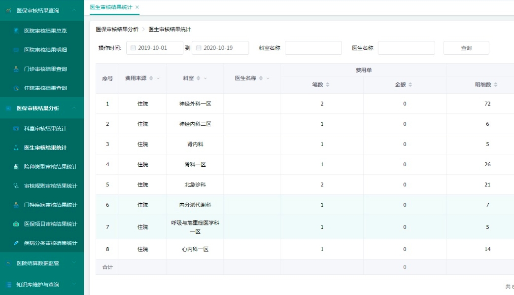Expand the 知识库维护与查询 menu section
Image resolution: width=514 pixels, height=295 pixels.
[74, 284]
